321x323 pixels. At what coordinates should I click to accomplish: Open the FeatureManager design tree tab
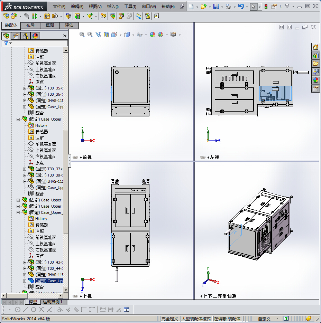(6, 36)
